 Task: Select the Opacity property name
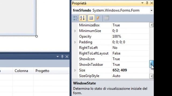pyautogui.click(x=85, y=37)
